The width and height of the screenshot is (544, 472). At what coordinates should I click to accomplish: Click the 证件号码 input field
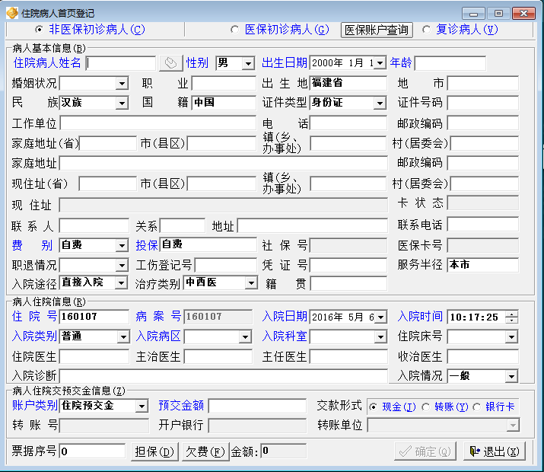(483, 104)
